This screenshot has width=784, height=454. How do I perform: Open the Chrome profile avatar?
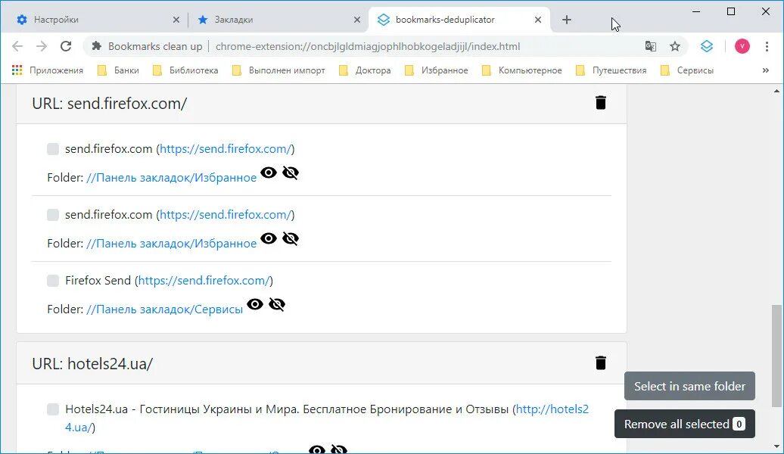741,45
